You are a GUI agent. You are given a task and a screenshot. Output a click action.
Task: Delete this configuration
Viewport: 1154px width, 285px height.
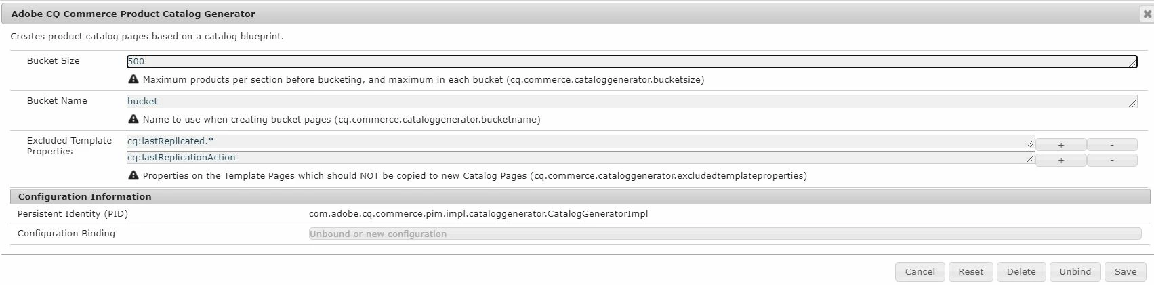click(x=1021, y=271)
